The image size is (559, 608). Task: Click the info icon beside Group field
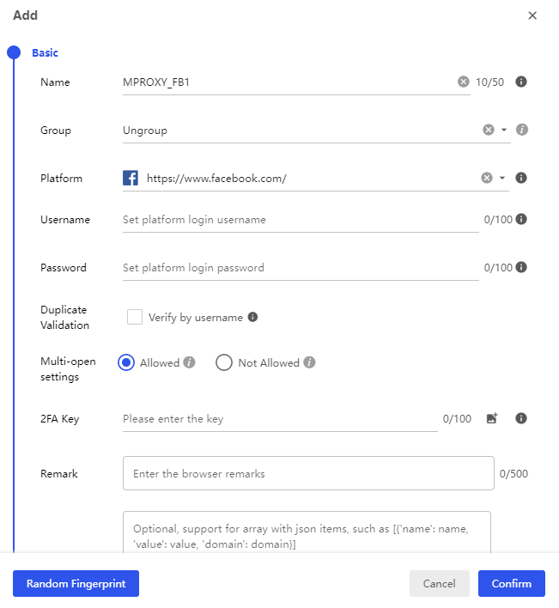(521, 130)
